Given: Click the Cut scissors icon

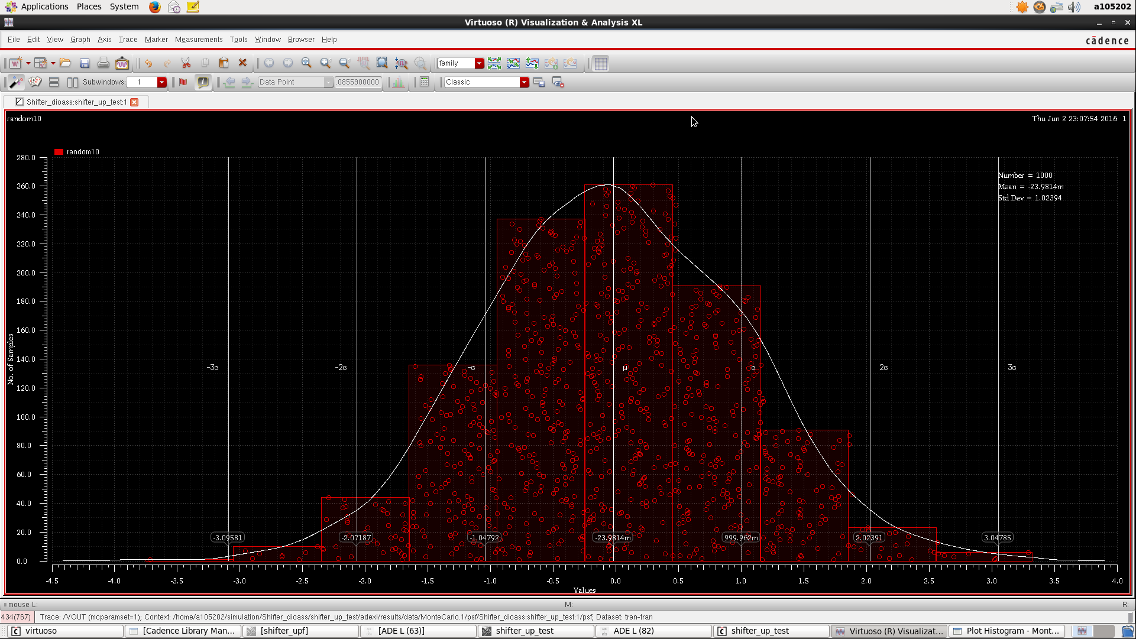Looking at the screenshot, I should click(x=186, y=63).
